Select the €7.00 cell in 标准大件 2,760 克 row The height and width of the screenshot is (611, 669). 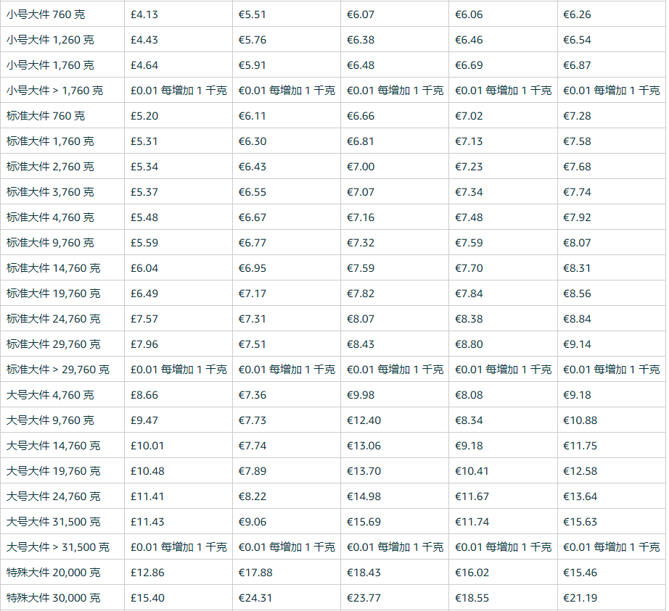point(361,167)
